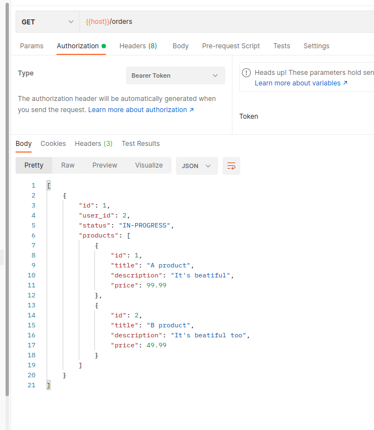Click the green dot on Authorization tab

click(x=104, y=46)
